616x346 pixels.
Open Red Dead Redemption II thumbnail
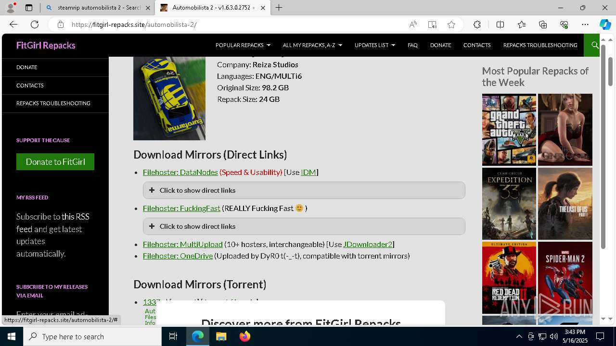tap(509, 278)
